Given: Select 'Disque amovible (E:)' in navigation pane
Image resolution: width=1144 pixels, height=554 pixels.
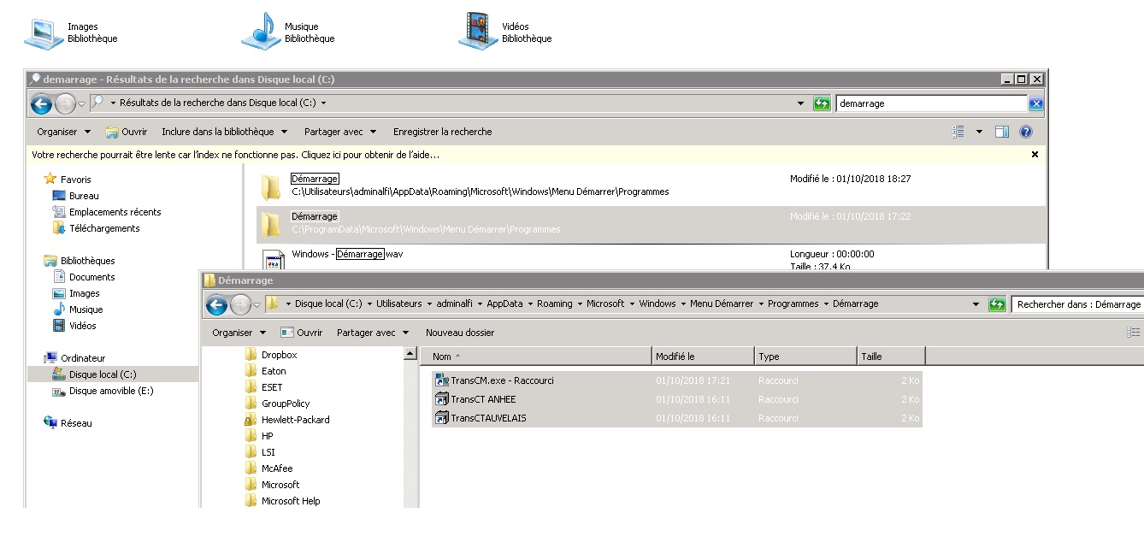Looking at the screenshot, I should (x=110, y=391).
